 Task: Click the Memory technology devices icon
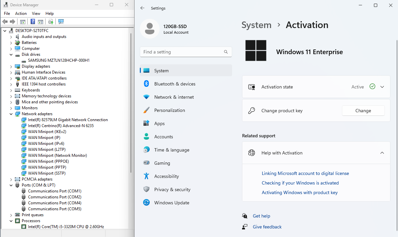17,96
